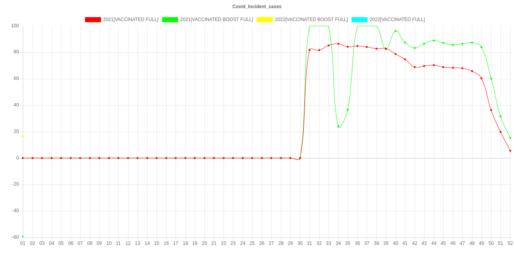Select the cyan data point near -60
Image resolution: width=514 pixels, height=257 pixels.
click(x=23, y=236)
